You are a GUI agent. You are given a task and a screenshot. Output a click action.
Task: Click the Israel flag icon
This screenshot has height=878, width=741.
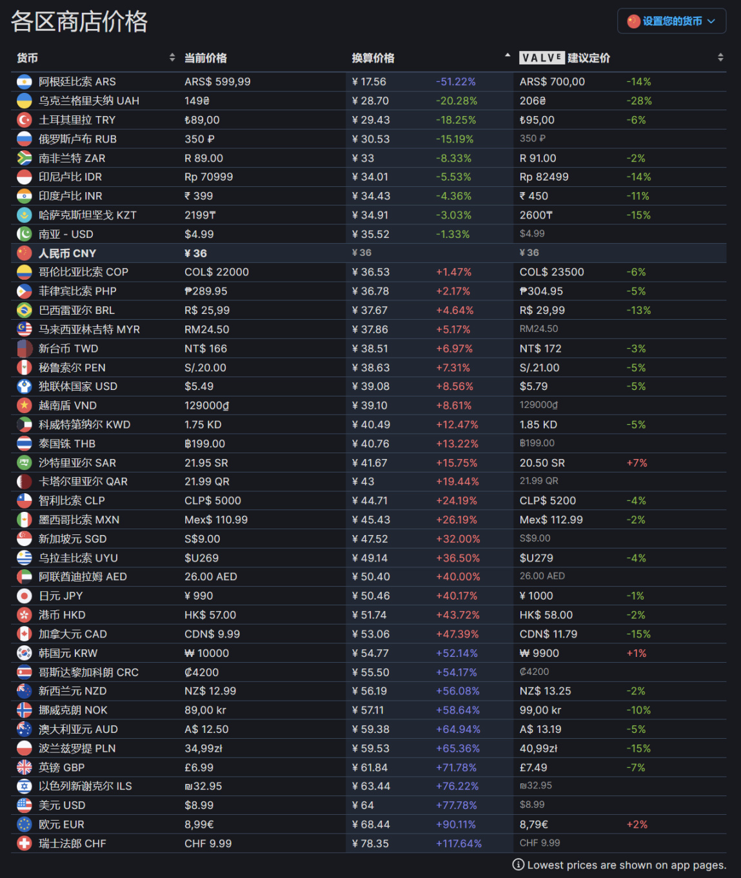pos(24,786)
